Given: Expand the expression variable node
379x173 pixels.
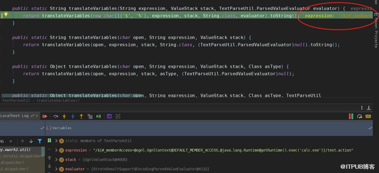Looking at the screenshot, I should pyautogui.click(x=56, y=150).
